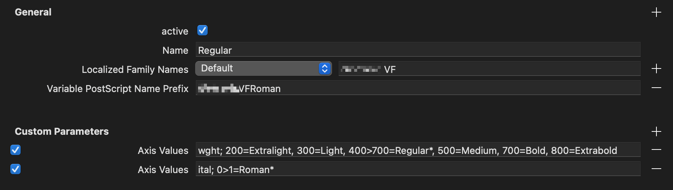Click the family name field ending in VF

tap(490, 69)
